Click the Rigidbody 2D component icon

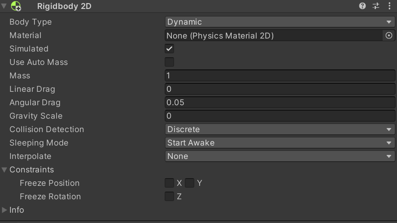[16, 6]
